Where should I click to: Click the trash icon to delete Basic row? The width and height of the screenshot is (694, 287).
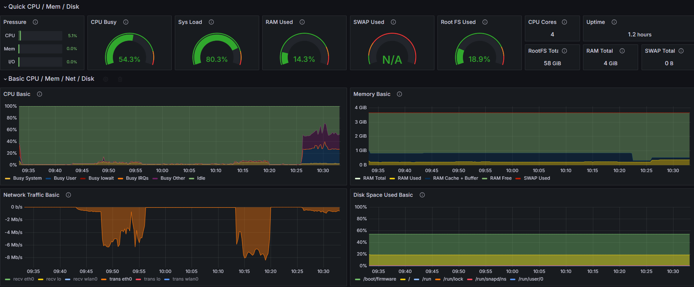coord(120,79)
